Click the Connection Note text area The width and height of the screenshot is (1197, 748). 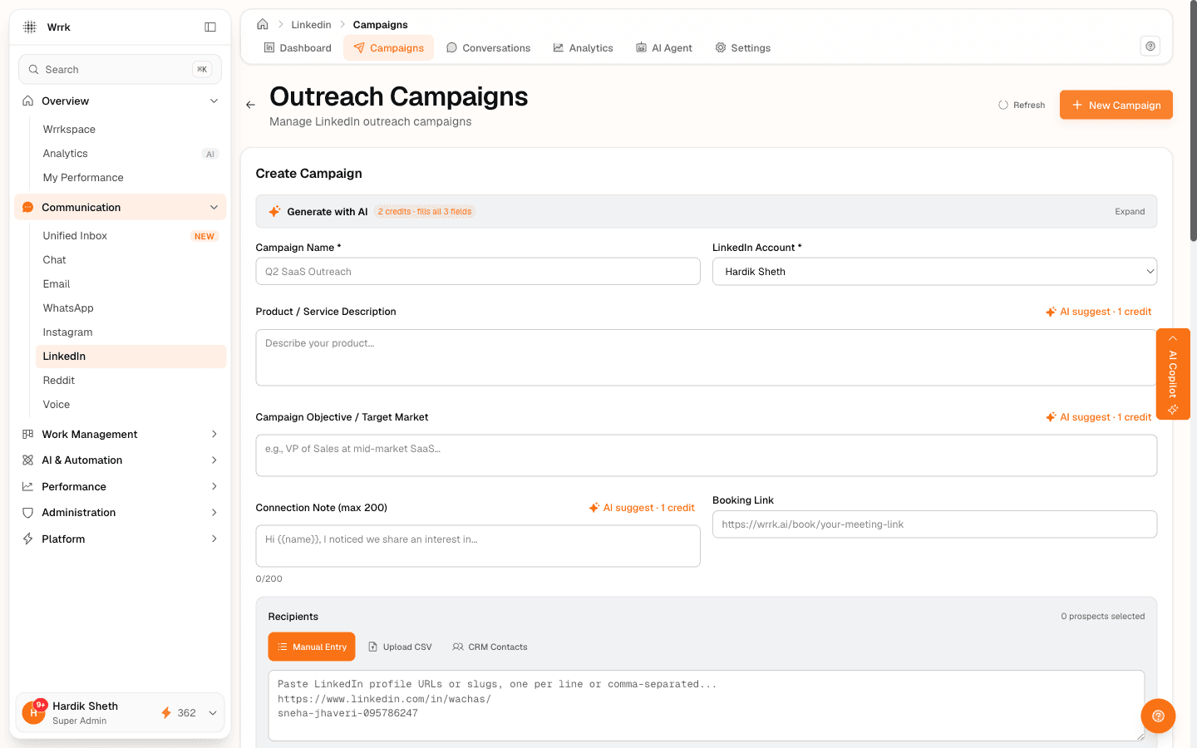[x=478, y=546]
